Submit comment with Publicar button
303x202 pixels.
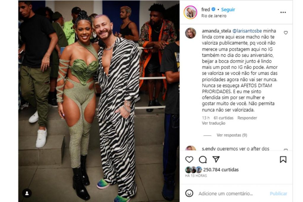pyautogui.click(x=278, y=193)
